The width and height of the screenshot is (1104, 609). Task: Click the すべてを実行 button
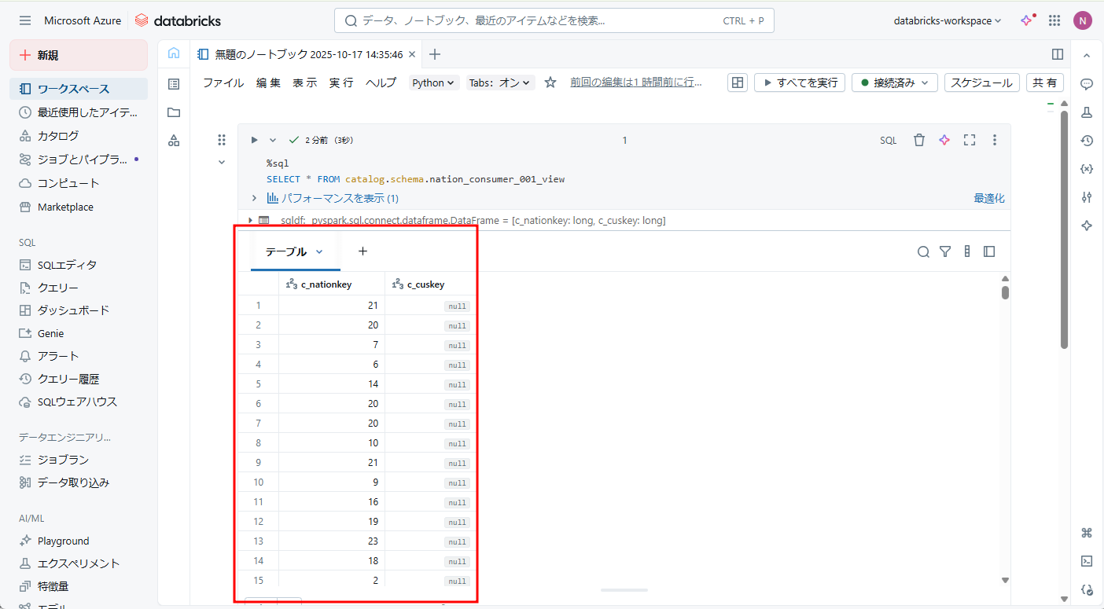pyautogui.click(x=799, y=83)
